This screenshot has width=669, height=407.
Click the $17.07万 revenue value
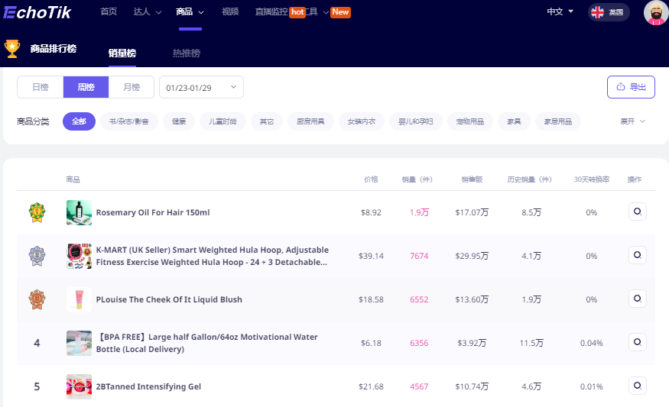(x=472, y=212)
